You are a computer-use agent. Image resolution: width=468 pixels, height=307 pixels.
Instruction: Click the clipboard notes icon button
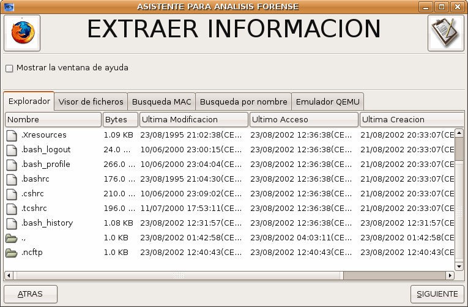click(445, 32)
